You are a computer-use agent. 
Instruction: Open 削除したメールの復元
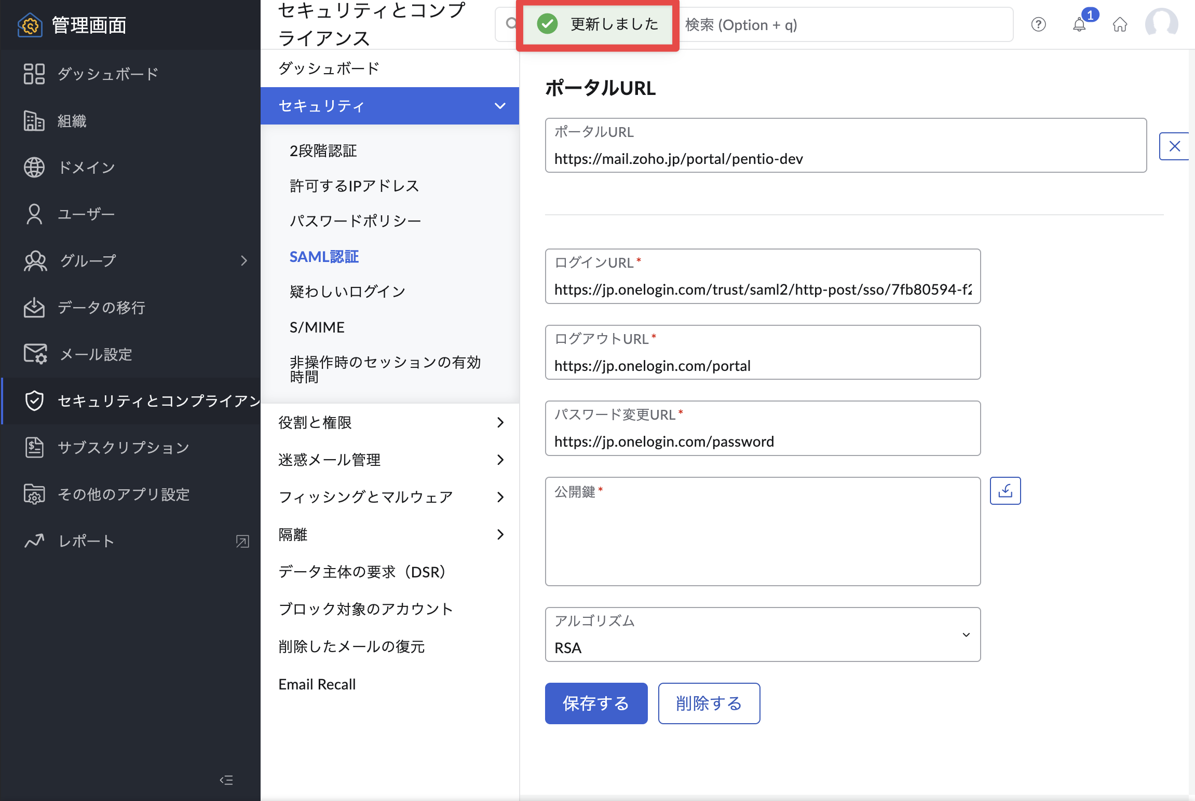tap(351, 646)
